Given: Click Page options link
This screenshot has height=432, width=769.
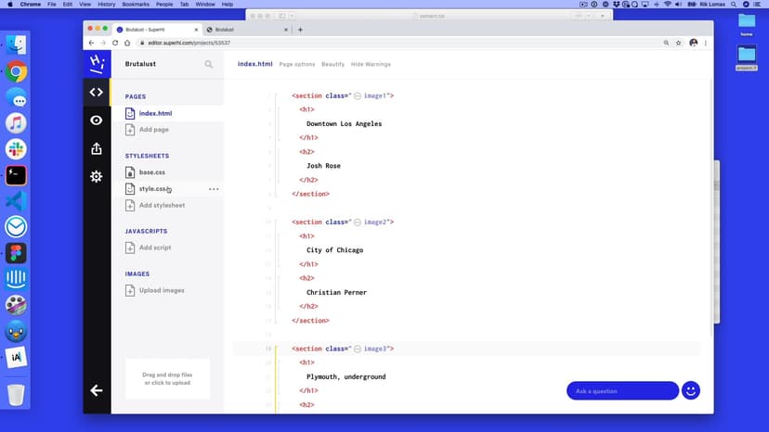Looking at the screenshot, I should [297, 64].
